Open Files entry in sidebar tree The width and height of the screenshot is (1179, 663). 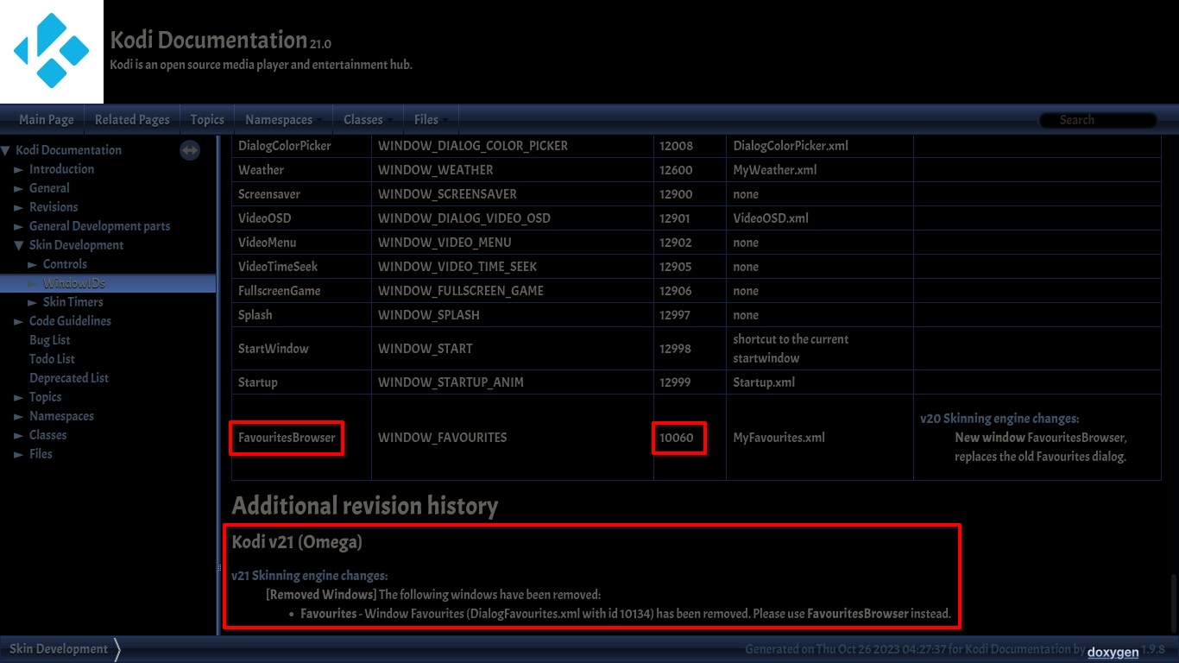click(x=41, y=454)
